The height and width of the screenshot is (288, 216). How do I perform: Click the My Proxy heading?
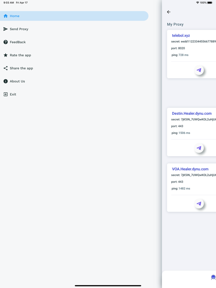175,24
